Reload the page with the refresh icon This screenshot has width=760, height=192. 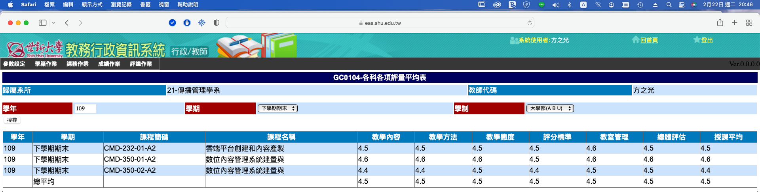529,23
